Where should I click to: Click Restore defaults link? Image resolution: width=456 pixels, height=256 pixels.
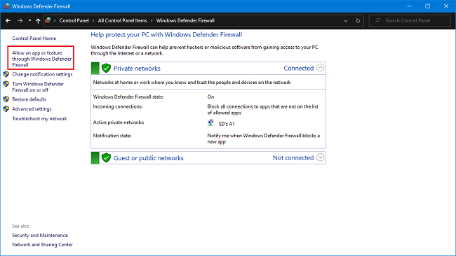tap(29, 99)
